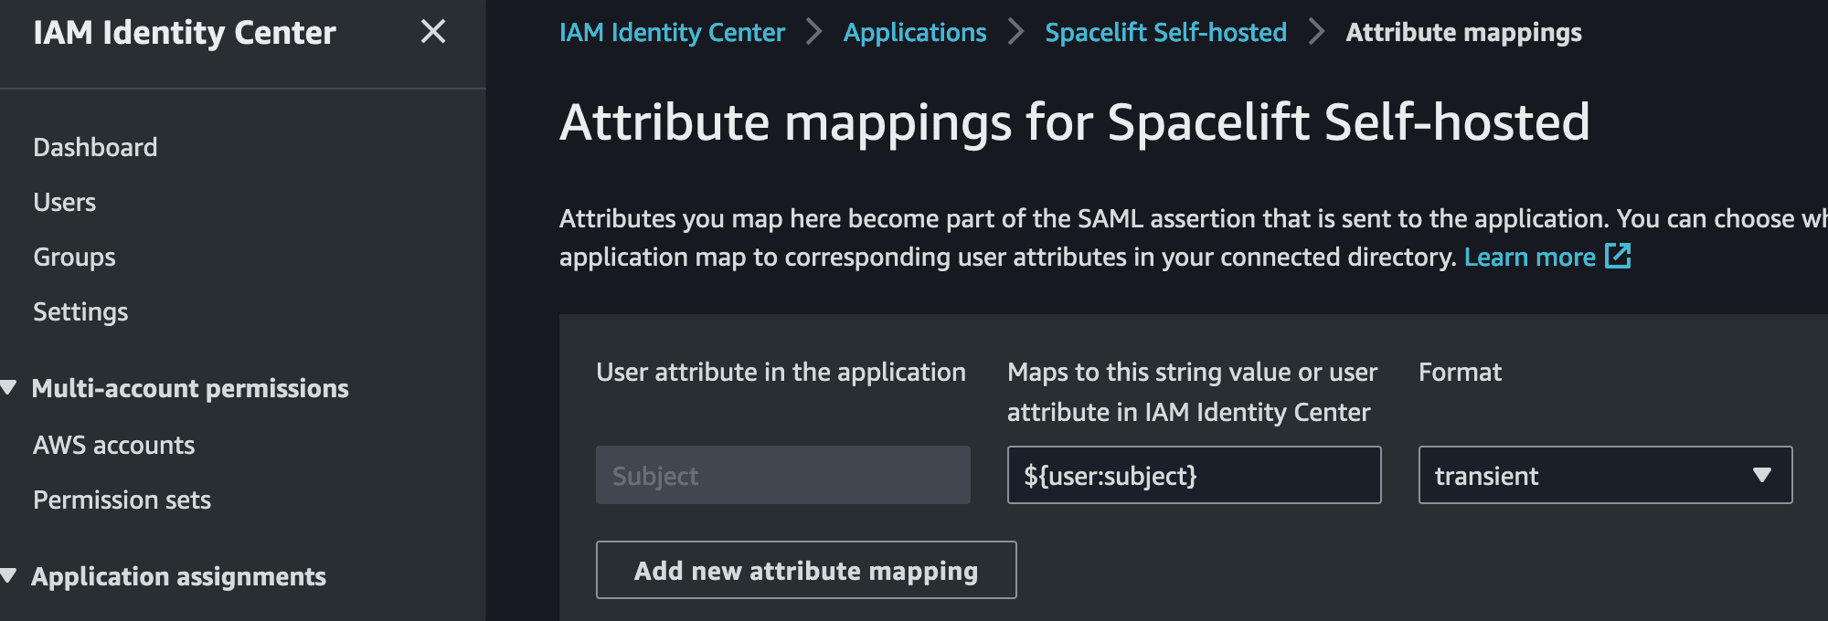Screen dimensions: 1828x621
Task: Open AWS accounts page
Action: click(x=113, y=445)
